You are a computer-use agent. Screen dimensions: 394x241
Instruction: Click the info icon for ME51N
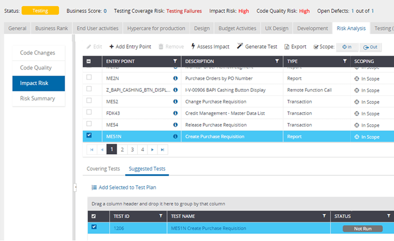pos(175,136)
